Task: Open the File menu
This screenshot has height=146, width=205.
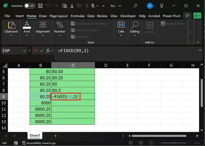Action: [x=7, y=16]
